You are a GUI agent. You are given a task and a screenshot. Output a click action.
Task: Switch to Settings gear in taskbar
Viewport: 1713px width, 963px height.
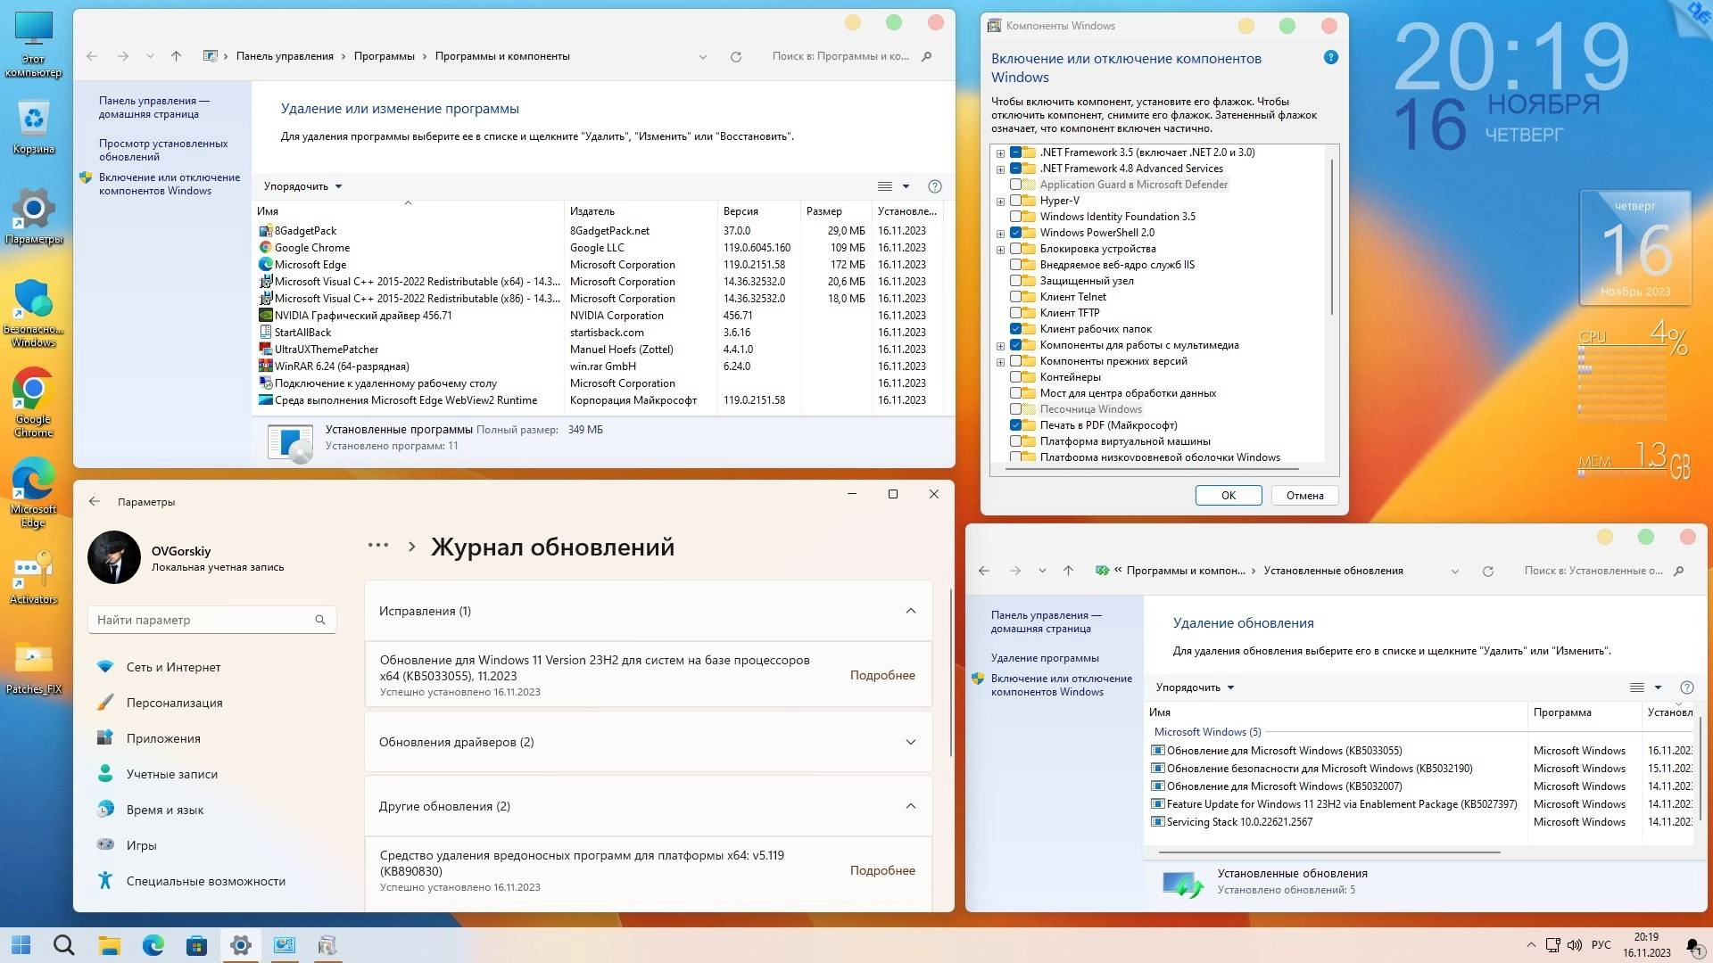(240, 945)
